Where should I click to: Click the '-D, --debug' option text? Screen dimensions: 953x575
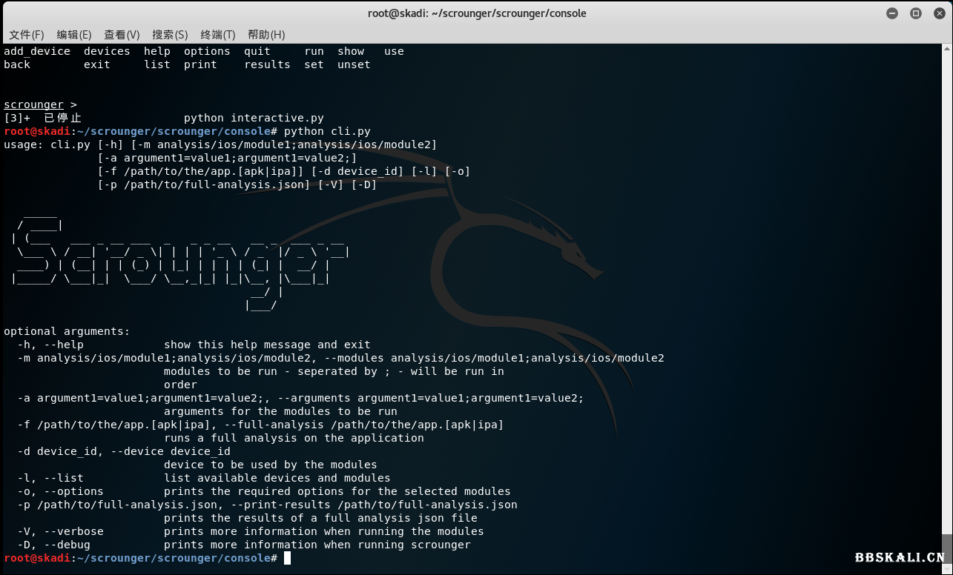coord(53,545)
